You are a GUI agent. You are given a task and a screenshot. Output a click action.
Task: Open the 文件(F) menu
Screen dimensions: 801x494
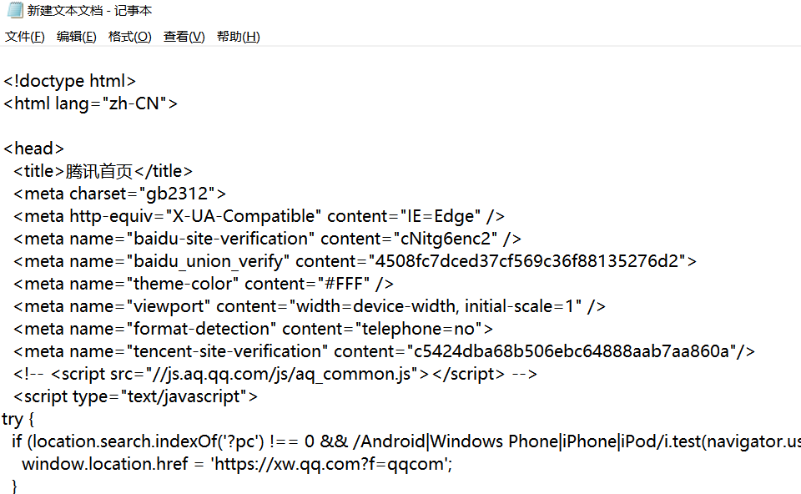(x=25, y=37)
